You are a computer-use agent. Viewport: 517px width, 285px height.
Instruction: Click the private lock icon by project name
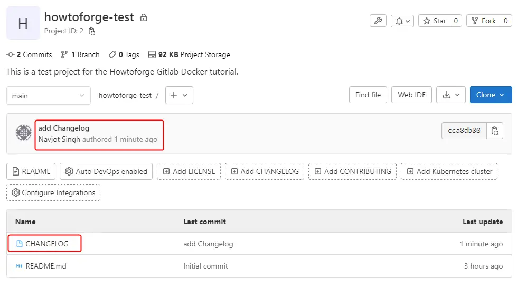pos(144,17)
